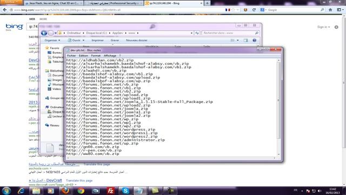The height and width of the screenshot is (195, 346).
Task: Click Graver in Explorer toolbar
Action: point(115,40)
